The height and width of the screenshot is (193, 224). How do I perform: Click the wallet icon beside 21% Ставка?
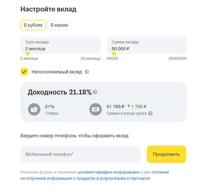tap(34, 109)
